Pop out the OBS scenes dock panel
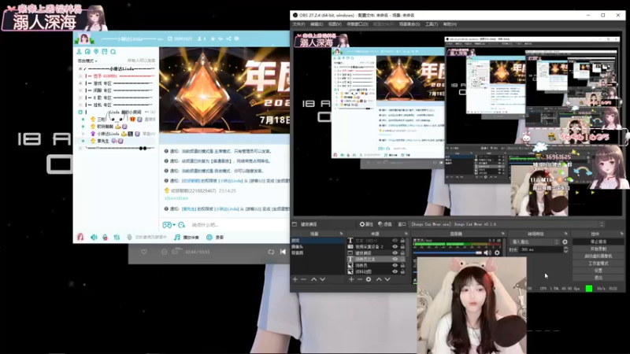This screenshot has height=354, width=630. (341, 234)
